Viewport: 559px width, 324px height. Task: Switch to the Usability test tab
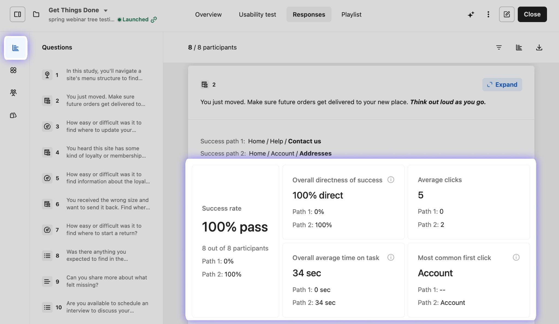click(x=257, y=14)
